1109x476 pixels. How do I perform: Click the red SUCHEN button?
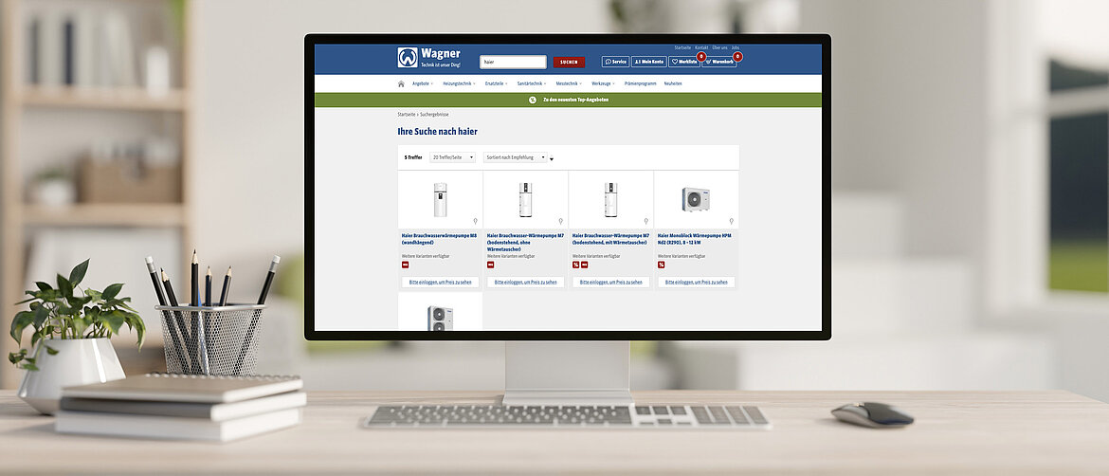tap(569, 62)
